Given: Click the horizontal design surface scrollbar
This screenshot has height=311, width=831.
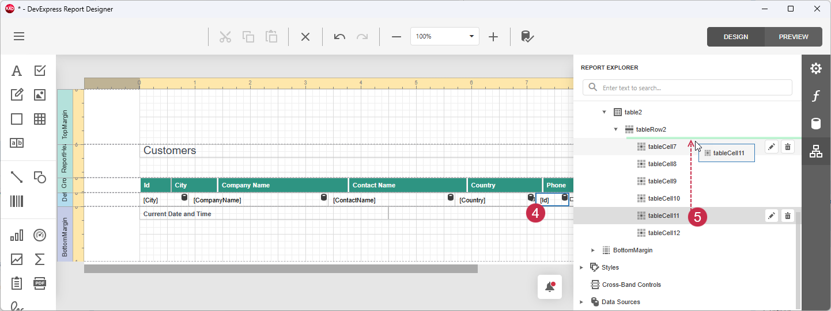Looking at the screenshot, I should coord(281,268).
